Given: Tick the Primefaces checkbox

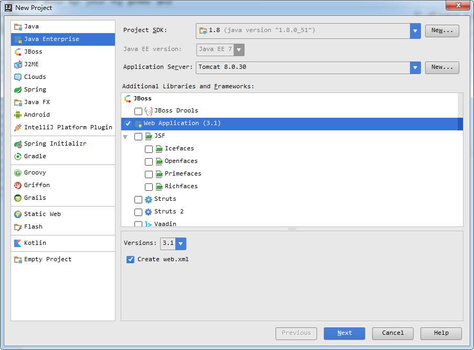Looking at the screenshot, I should coord(149,174).
